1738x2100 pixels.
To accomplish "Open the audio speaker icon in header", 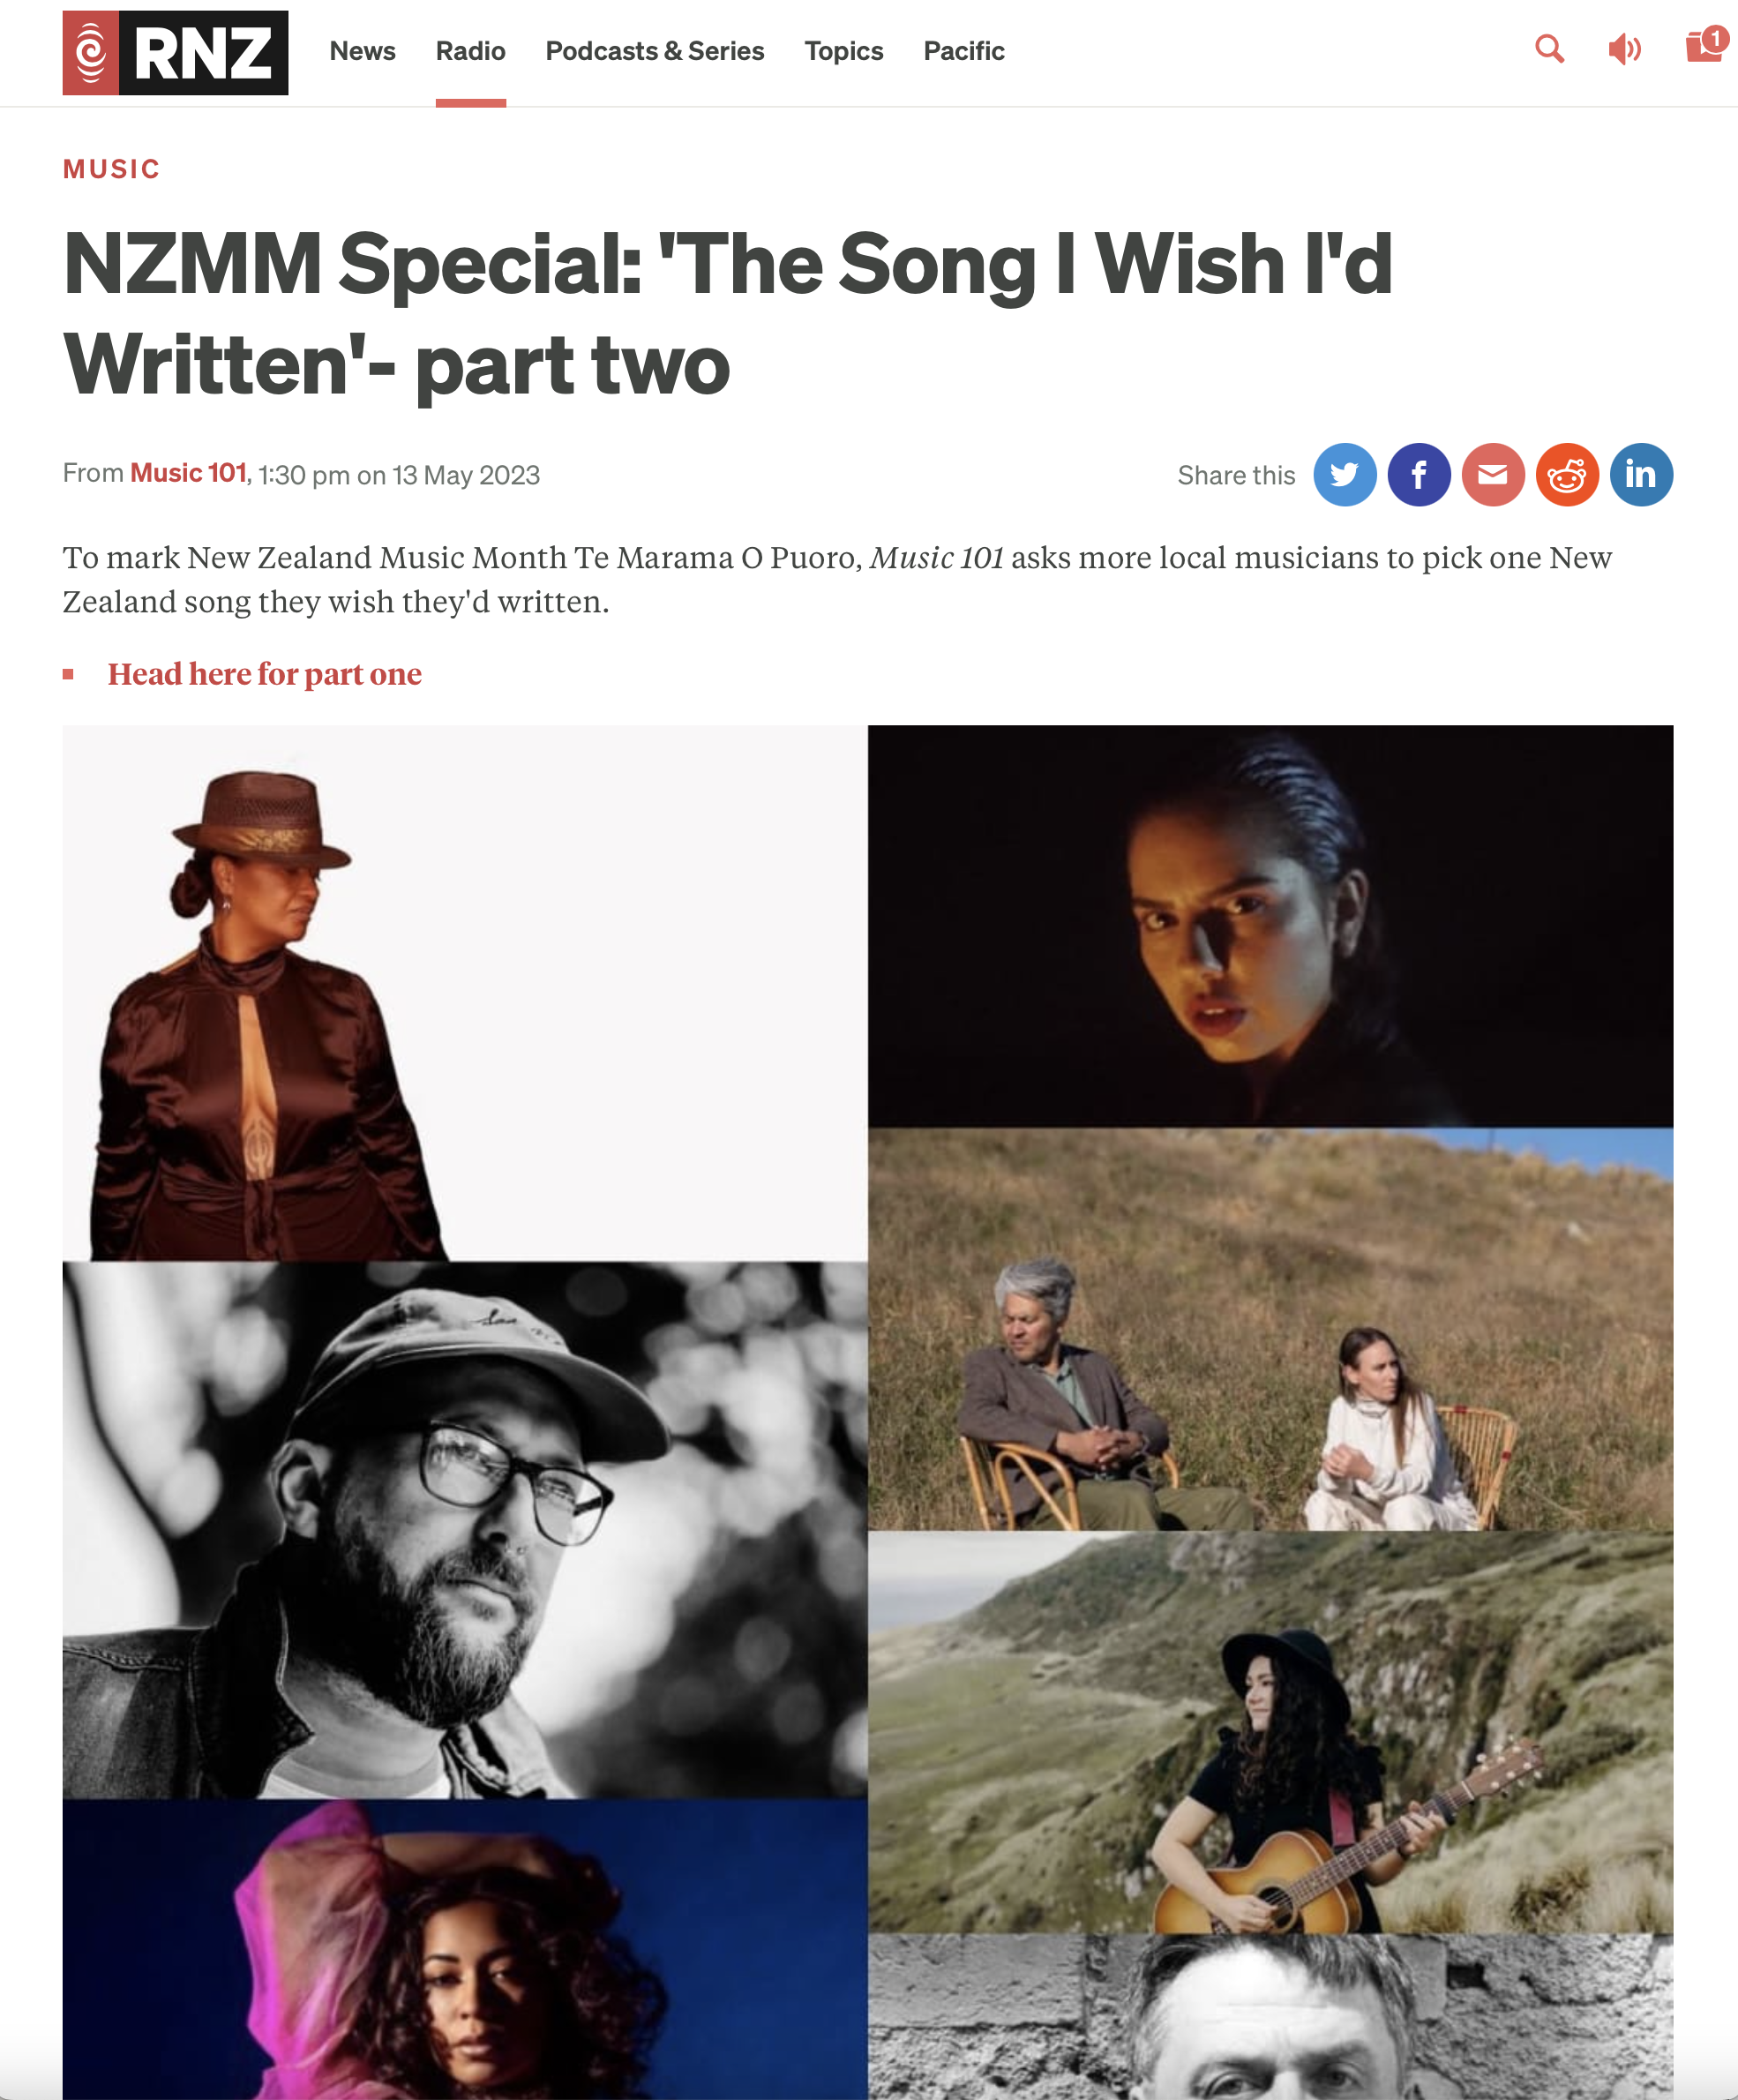I will pos(1625,48).
